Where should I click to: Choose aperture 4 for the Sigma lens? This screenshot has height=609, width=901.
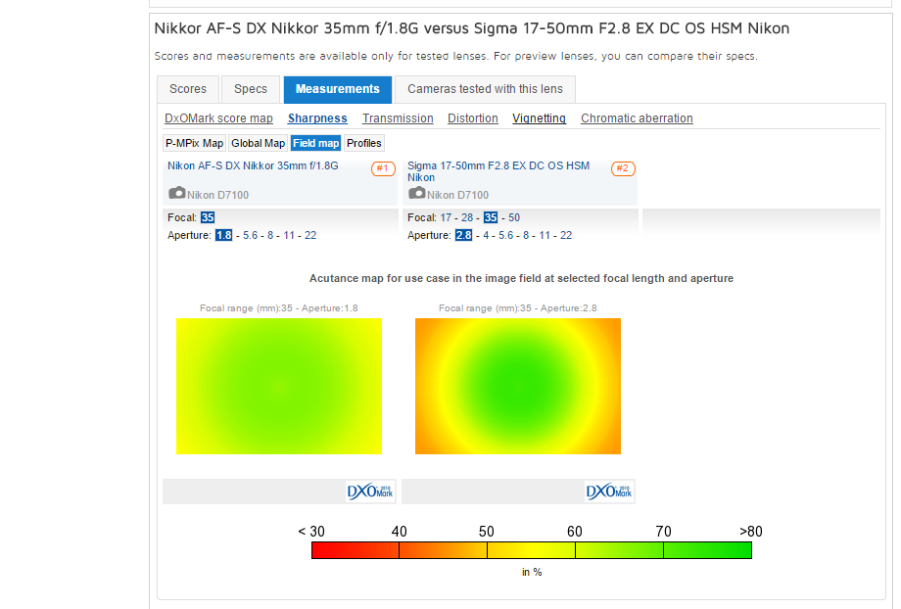pyautogui.click(x=486, y=235)
